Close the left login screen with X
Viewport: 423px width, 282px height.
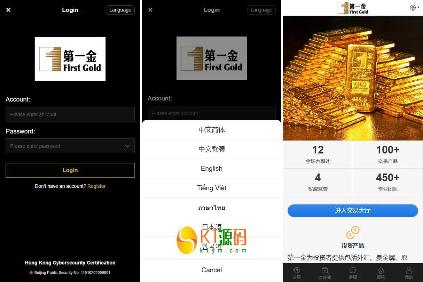pyautogui.click(x=8, y=10)
